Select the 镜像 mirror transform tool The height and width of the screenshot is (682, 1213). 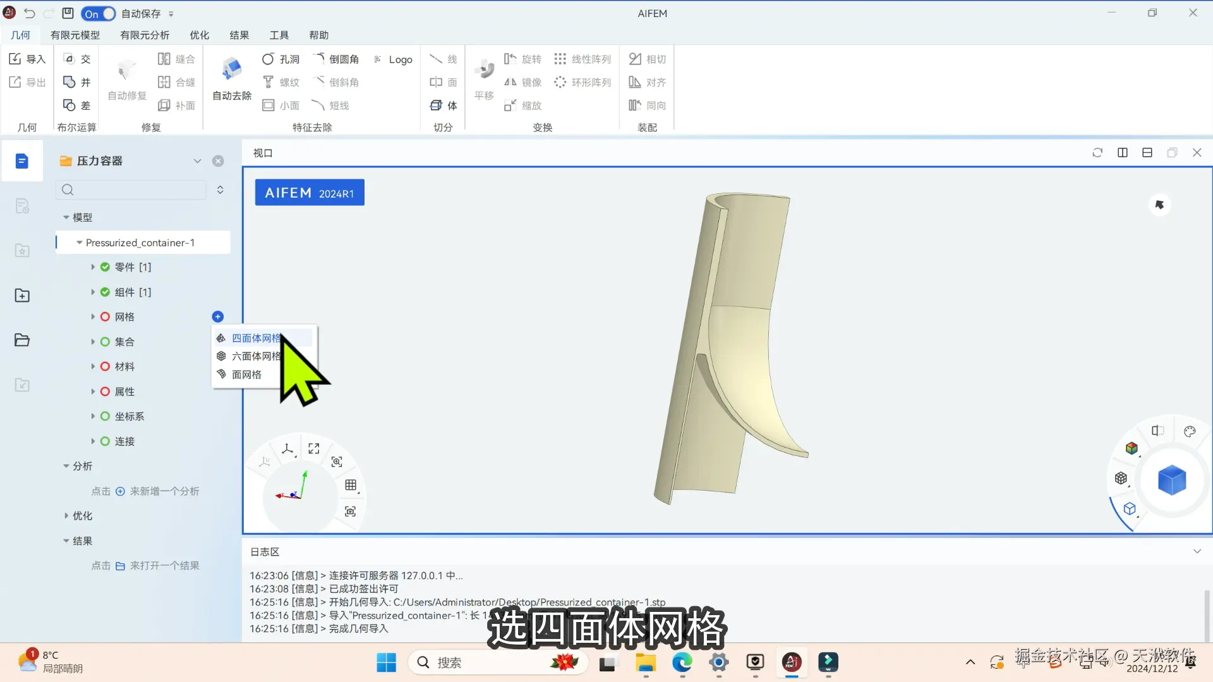pyautogui.click(x=523, y=82)
